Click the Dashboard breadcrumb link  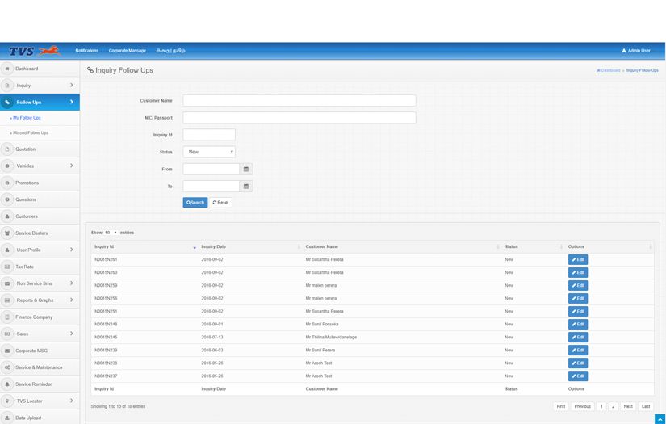608,70
